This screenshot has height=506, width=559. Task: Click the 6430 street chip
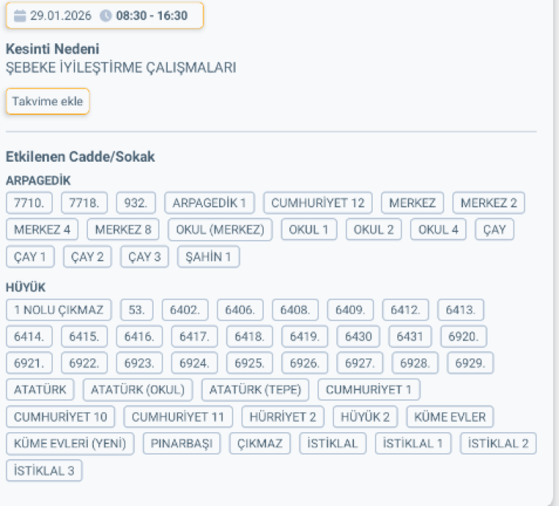click(x=358, y=336)
